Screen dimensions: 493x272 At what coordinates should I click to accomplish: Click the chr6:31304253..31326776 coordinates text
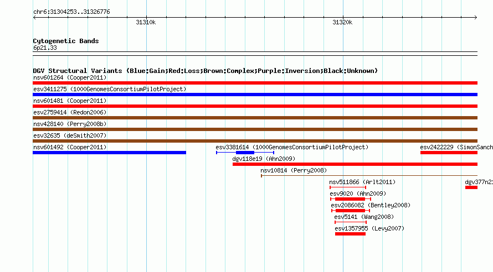coord(71,12)
